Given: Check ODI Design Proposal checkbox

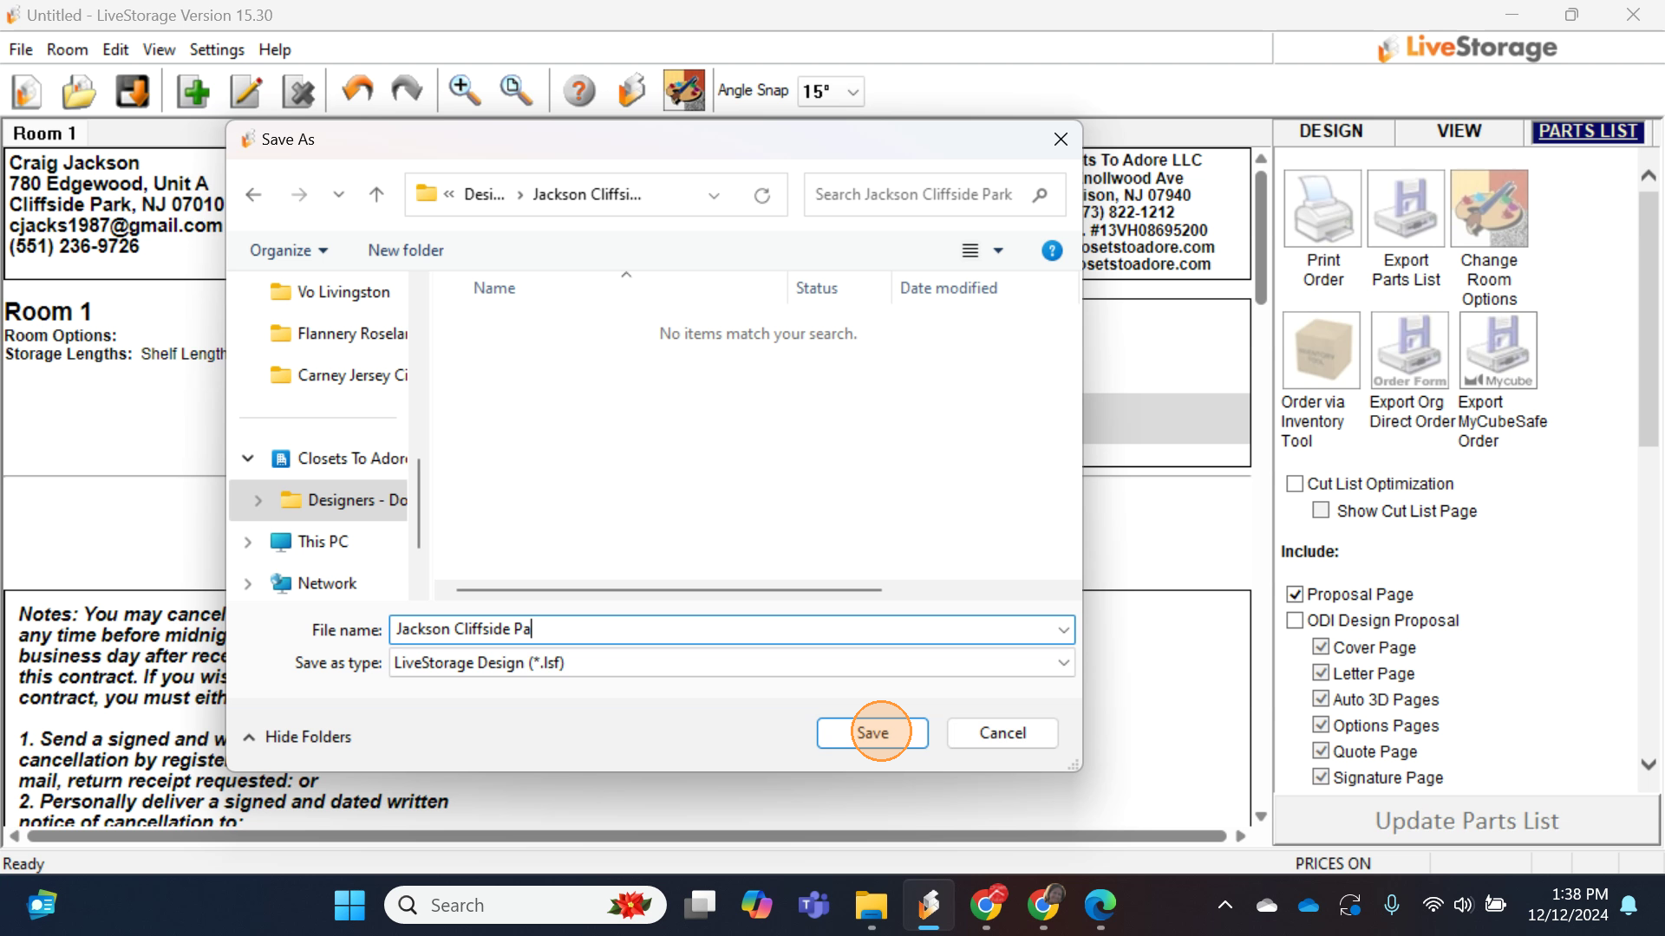Looking at the screenshot, I should point(1295,621).
